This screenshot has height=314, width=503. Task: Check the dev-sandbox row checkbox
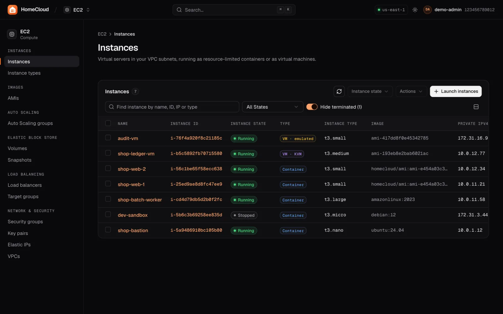108,214
